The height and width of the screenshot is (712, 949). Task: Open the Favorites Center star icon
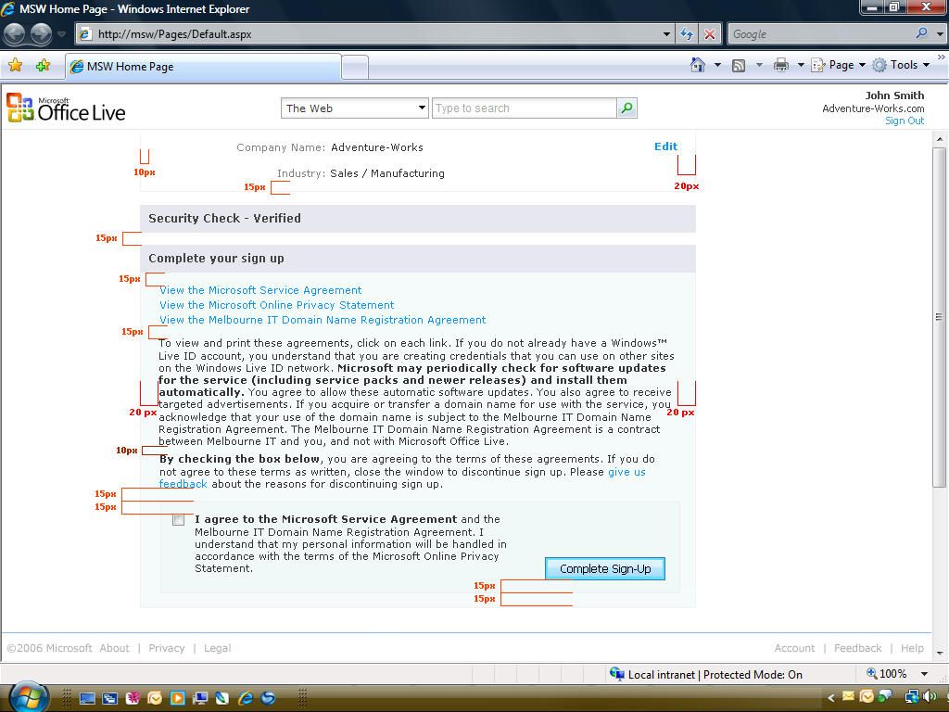tap(15, 66)
